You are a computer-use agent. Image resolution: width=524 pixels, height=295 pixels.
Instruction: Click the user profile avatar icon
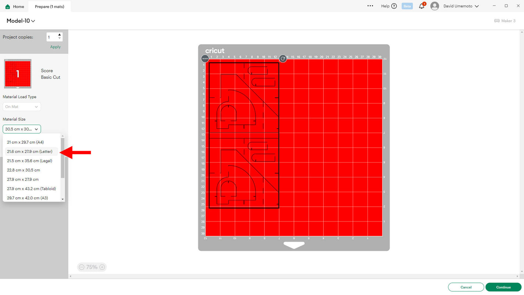pyautogui.click(x=435, y=6)
